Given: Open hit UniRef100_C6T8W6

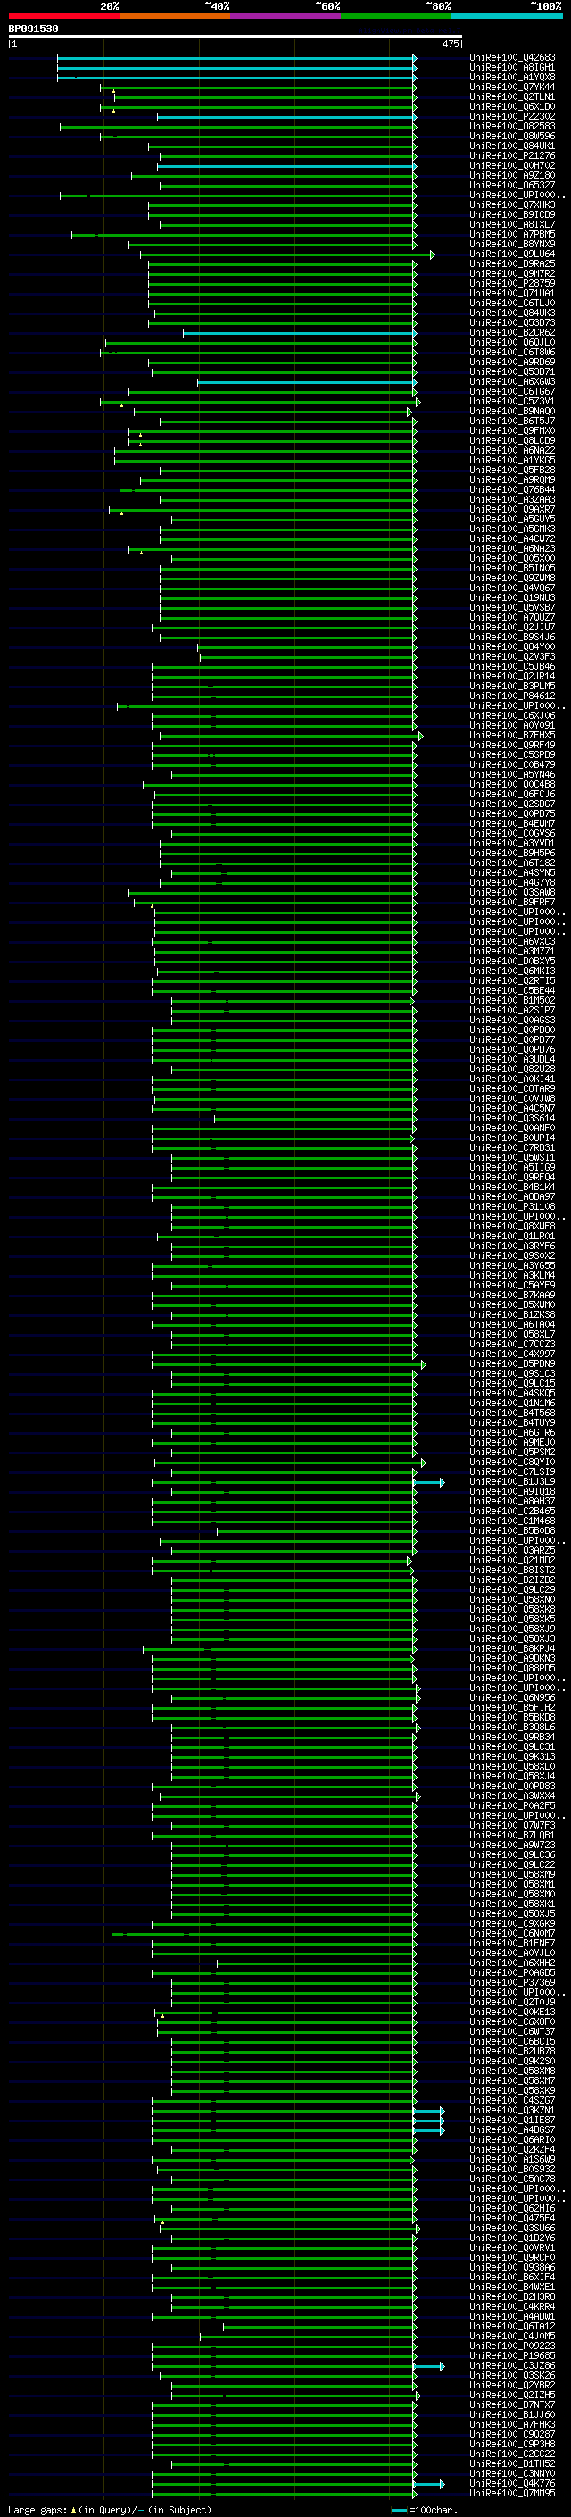Looking at the screenshot, I should pyautogui.click(x=512, y=353).
